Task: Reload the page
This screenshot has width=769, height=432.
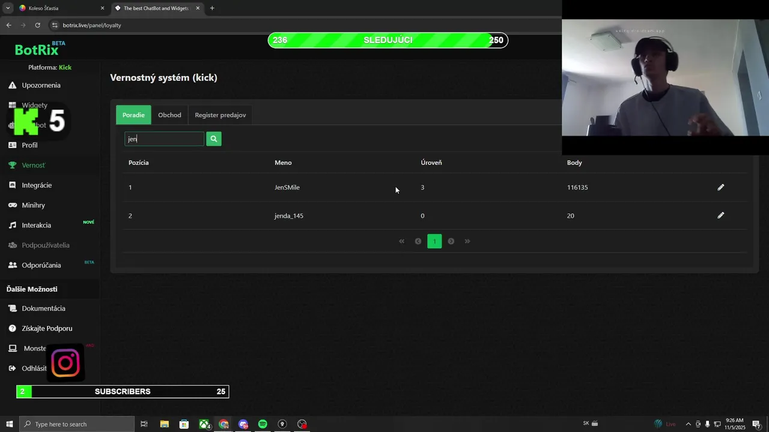Action: click(x=37, y=25)
